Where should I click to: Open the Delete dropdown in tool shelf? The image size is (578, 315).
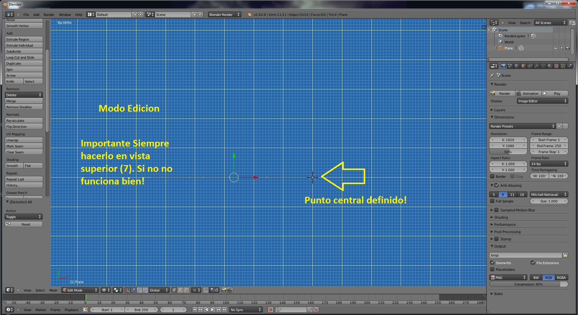pos(24,95)
